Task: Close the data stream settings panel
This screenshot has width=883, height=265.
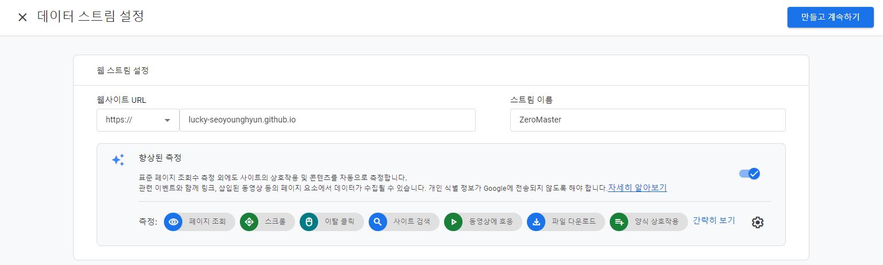Action: 22,17
